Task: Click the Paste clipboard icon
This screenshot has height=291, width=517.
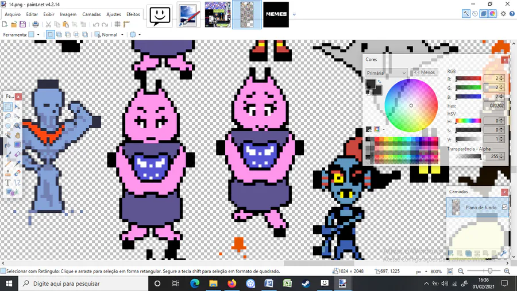Action: pos(65,24)
